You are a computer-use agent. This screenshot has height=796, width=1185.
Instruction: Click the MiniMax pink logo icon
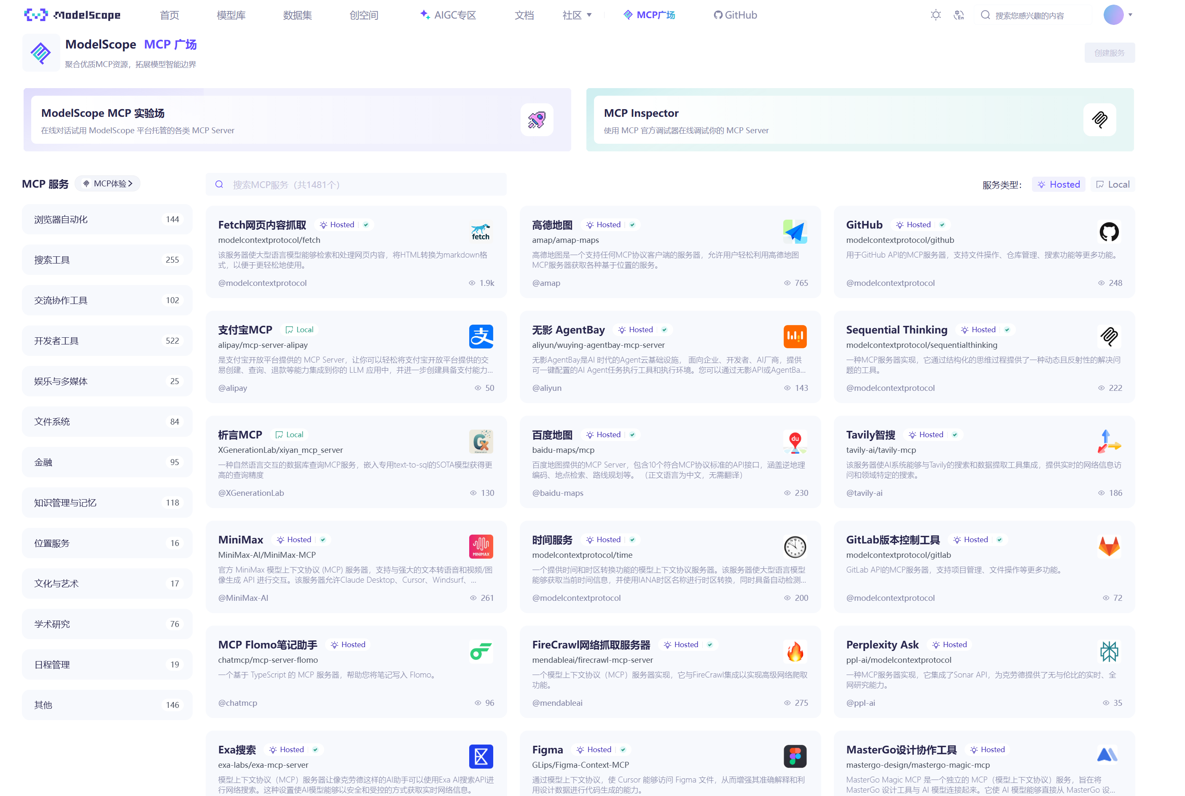click(481, 547)
